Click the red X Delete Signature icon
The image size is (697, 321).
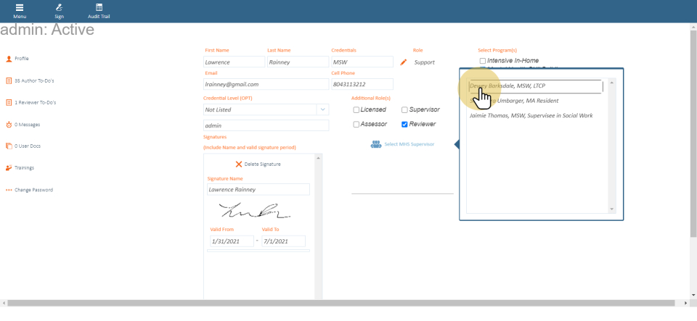(238, 164)
